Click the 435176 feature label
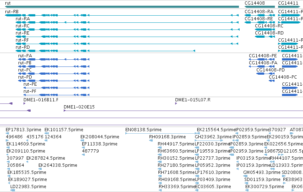This screenshot has width=303, height=192. 35,137
